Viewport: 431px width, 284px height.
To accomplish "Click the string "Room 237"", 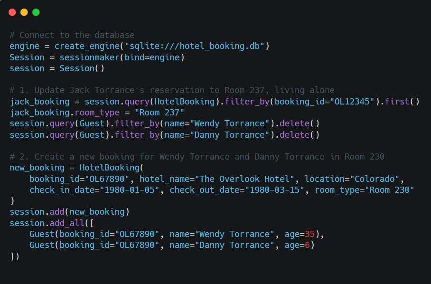I will click(x=159, y=113).
